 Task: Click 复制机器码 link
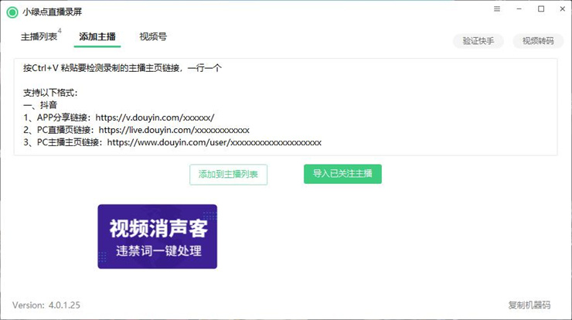[x=529, y=305]
